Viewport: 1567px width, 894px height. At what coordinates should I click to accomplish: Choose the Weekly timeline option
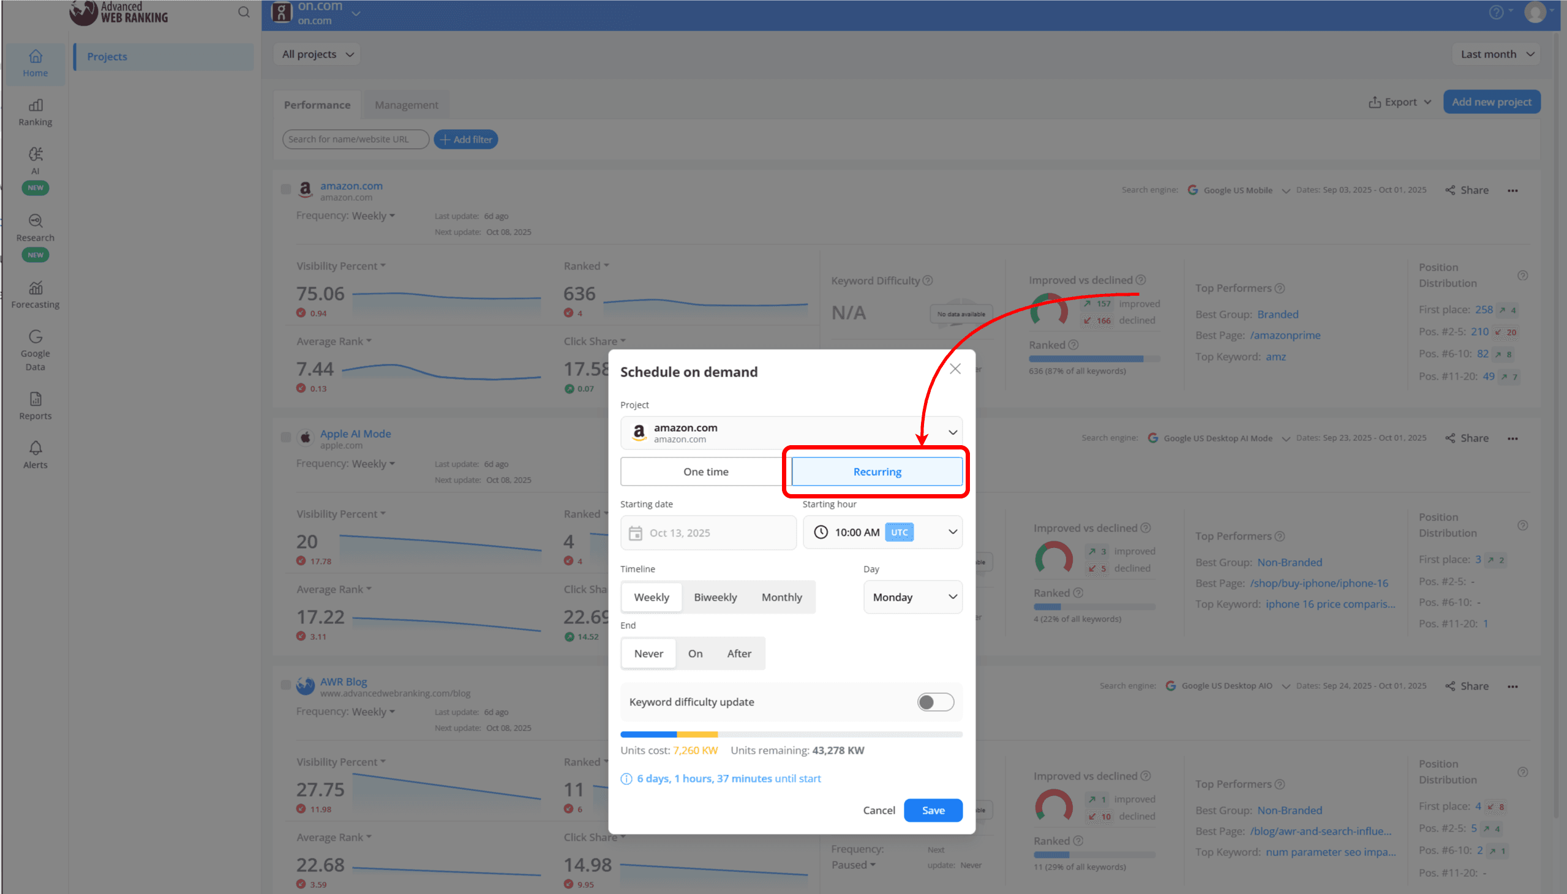(x=652, y=597)
